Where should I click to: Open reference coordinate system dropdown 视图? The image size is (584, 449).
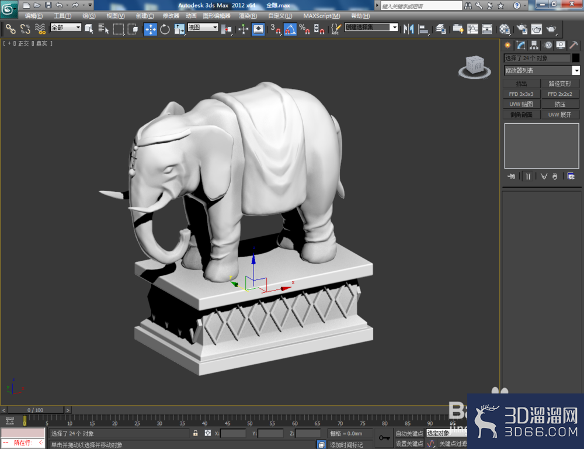coord(203,27)
